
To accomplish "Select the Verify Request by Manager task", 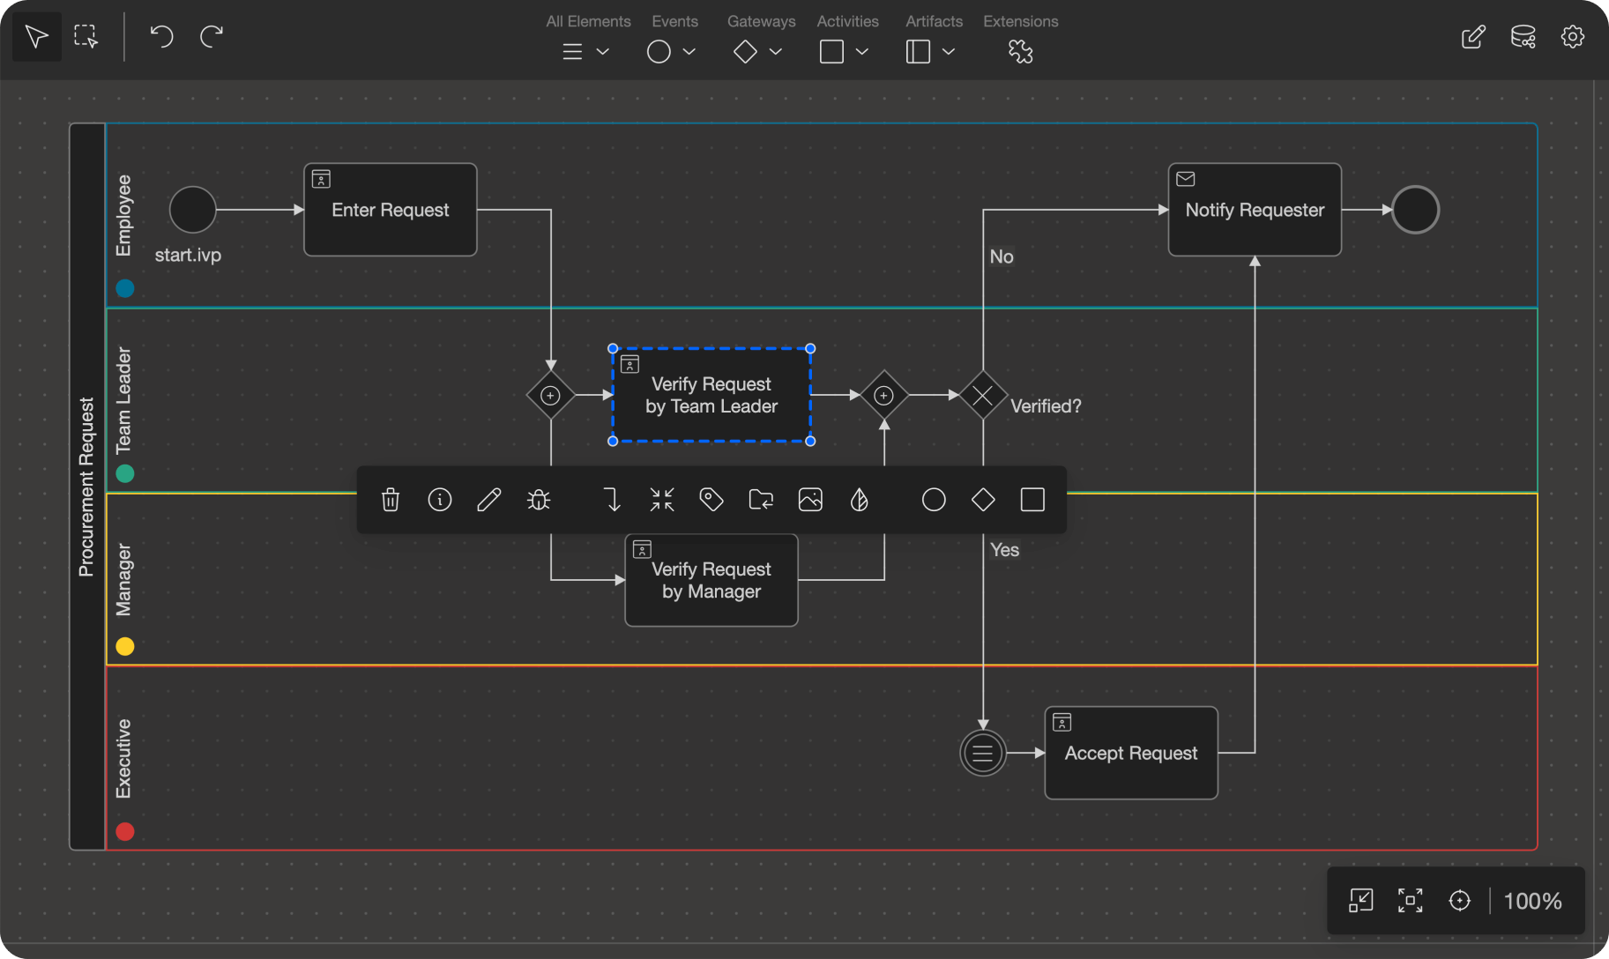I will (711, 580).
